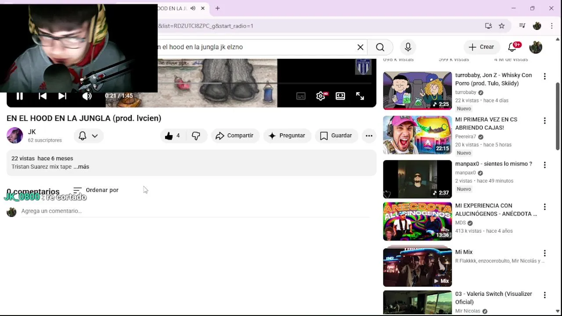The height and width of the screenshot is (316, 562).
Task: Mute the video player volume
Action: pyautogui.click(x=87, y=96)
